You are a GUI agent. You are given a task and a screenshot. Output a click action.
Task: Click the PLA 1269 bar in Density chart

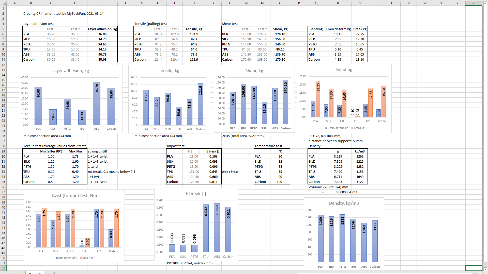click(321, 238)
